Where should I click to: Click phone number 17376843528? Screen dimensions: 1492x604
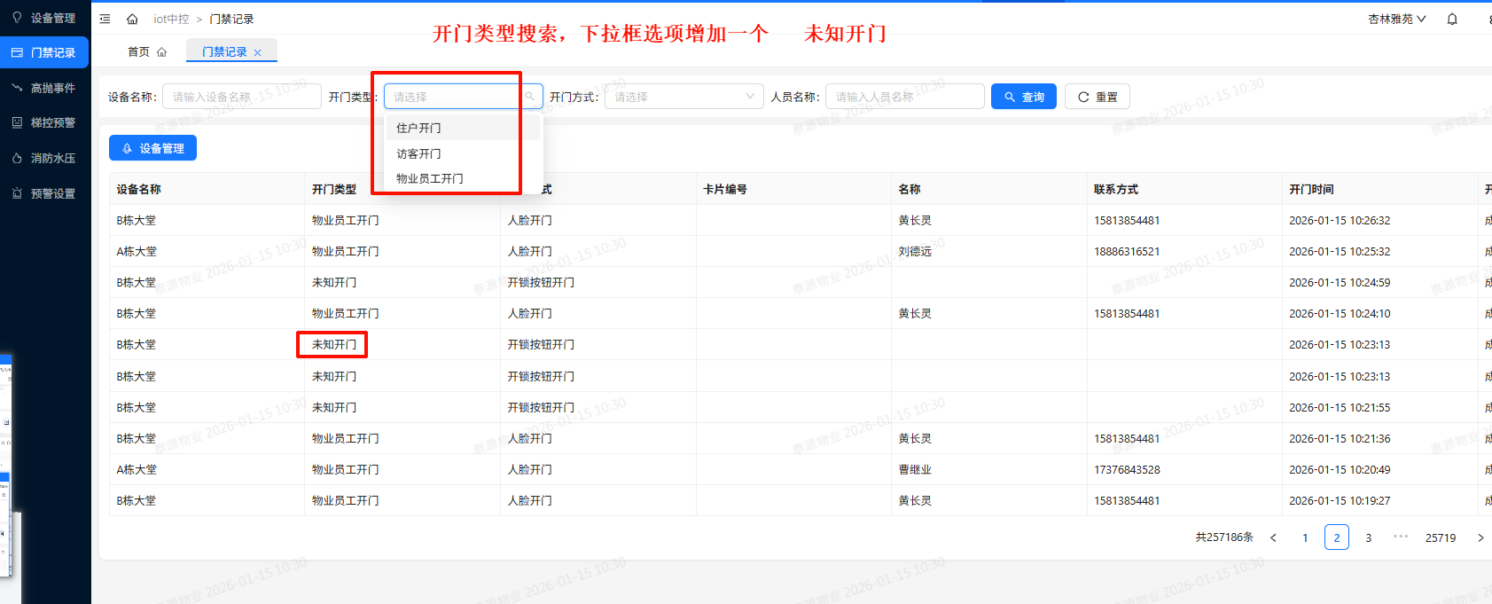[1127, 469]
